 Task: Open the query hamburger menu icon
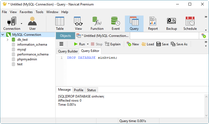[61, 44]
